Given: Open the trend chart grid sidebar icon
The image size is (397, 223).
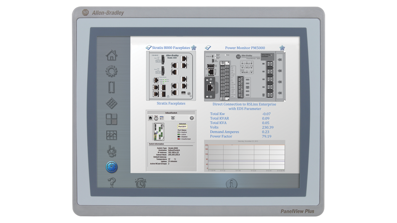Looking at the screenshot, I should pos(111,135).
